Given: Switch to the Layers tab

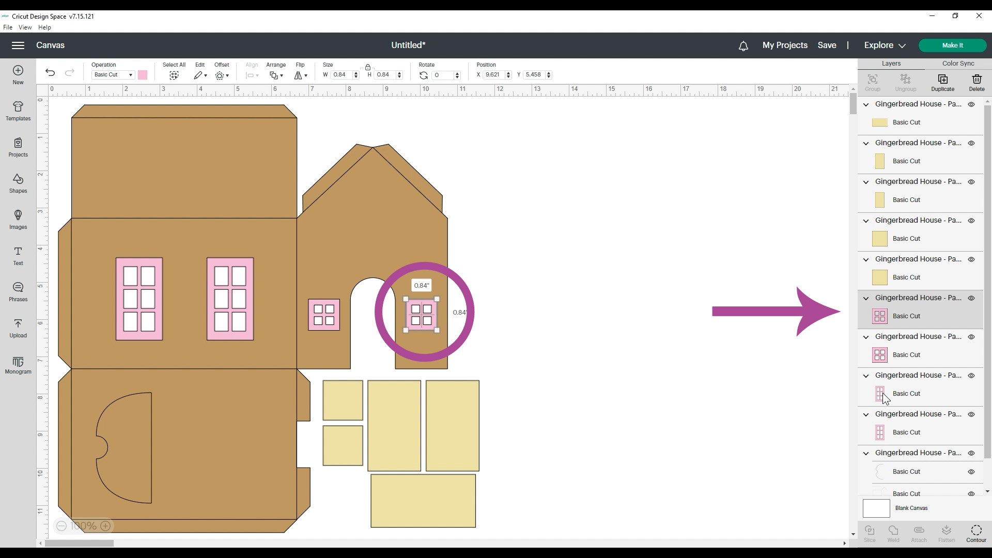Looking at the screenshot, I should (891, 64).
